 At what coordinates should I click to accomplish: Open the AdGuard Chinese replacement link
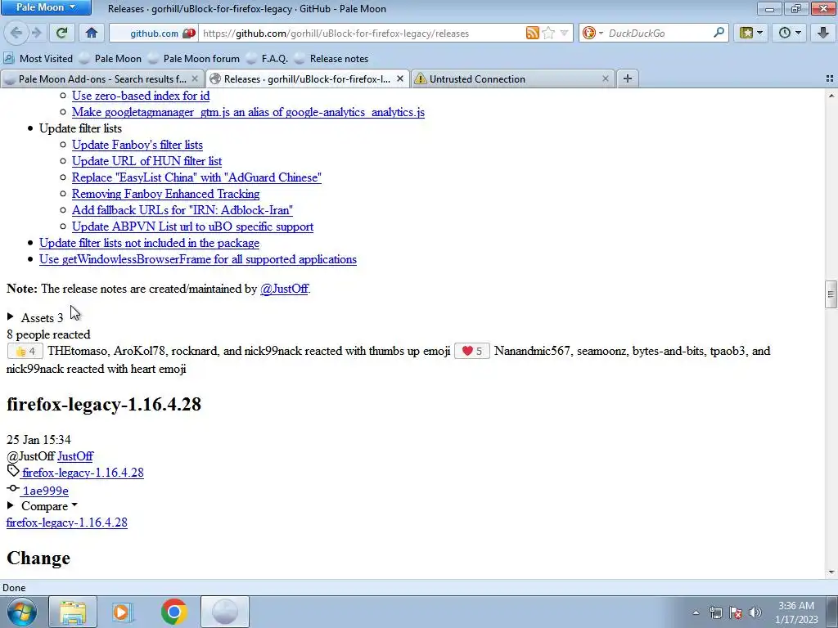point(196,177)
